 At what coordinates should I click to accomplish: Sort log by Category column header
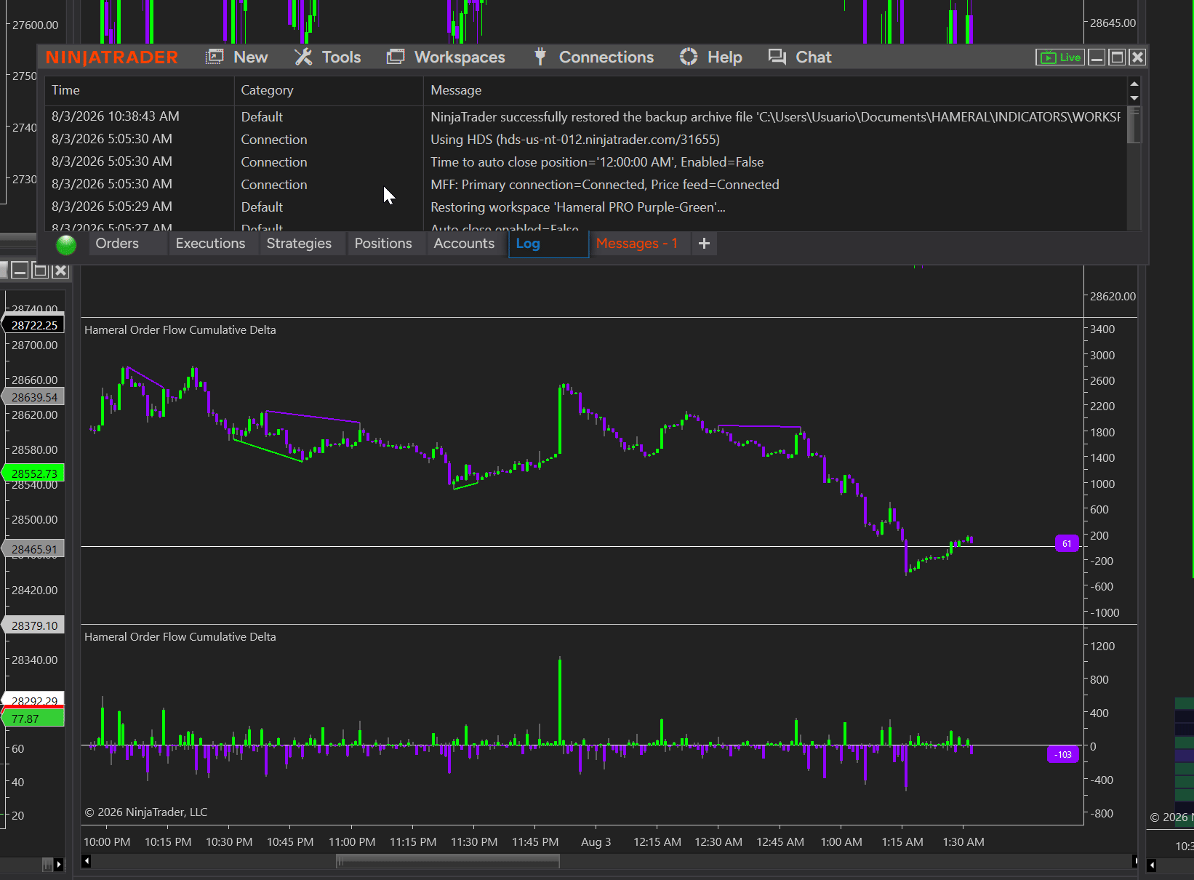point(329,90)
